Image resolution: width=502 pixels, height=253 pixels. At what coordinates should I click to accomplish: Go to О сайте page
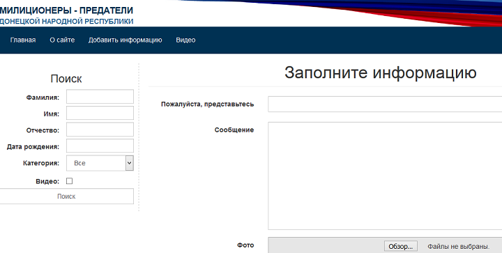[x=62, y=40]
